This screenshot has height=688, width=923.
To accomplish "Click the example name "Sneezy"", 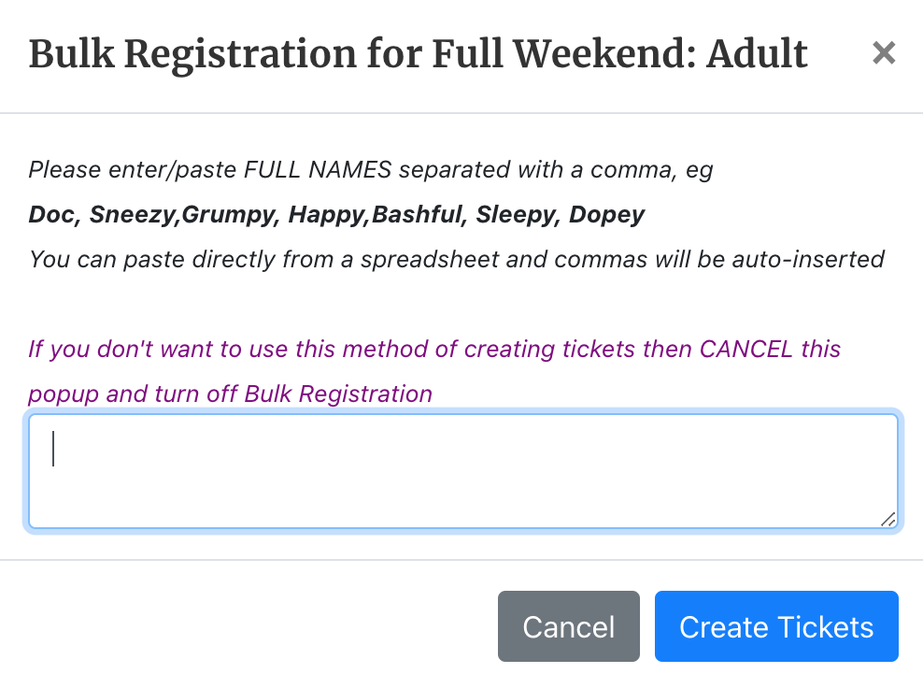I will coord(132,214).
